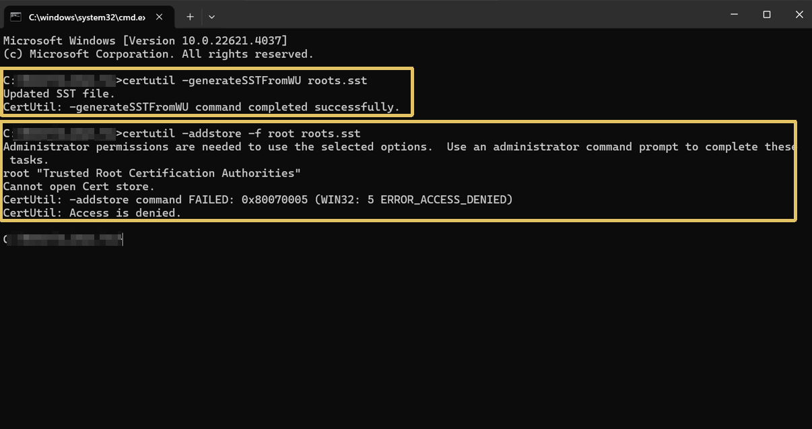Close the terminal window
This screenshot has height=429, width=812.
pyautogui.click(x=799, y=14)
